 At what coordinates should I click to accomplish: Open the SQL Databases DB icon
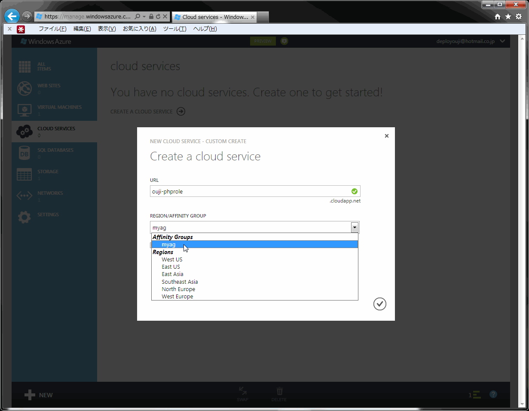tap(24, 153)
